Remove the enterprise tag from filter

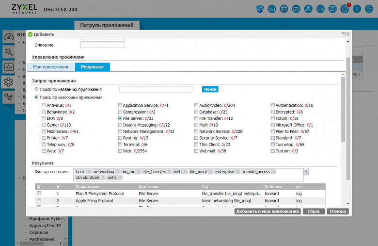pos(237,171)
